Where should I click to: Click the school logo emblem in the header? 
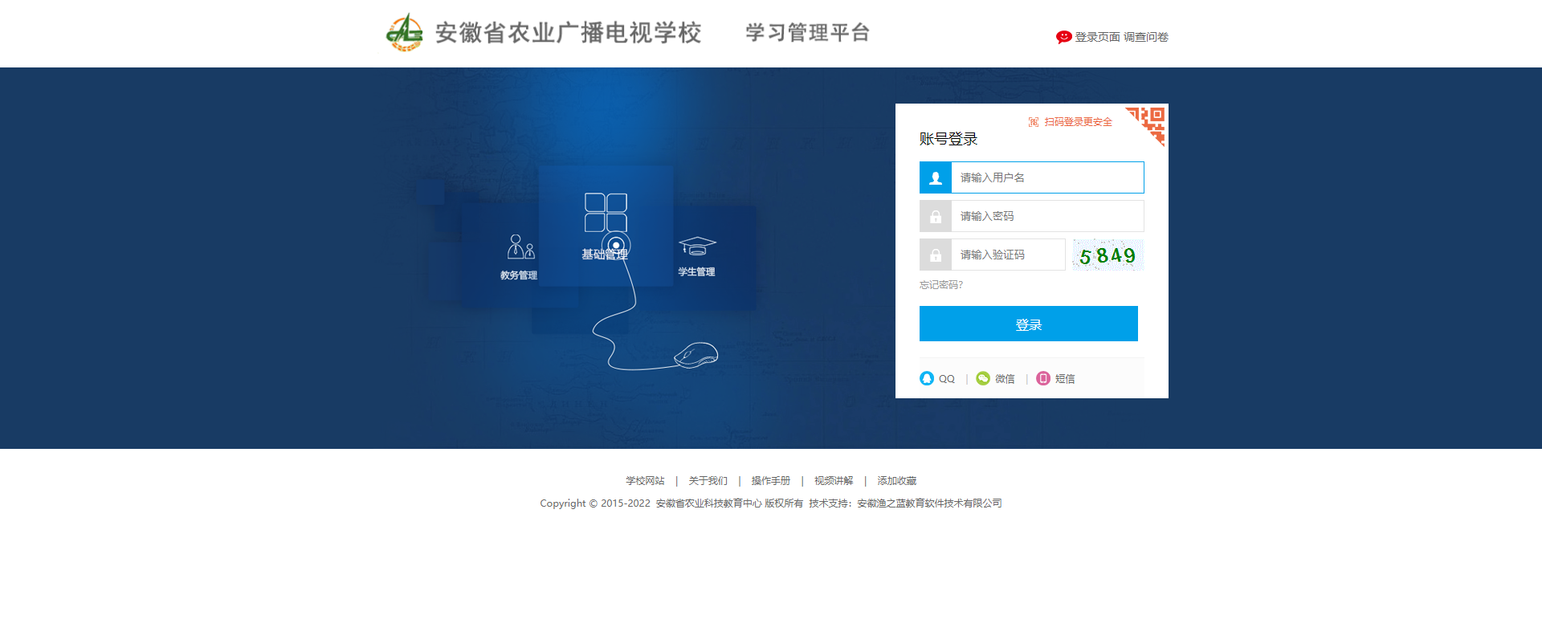[x=404, y=33]
